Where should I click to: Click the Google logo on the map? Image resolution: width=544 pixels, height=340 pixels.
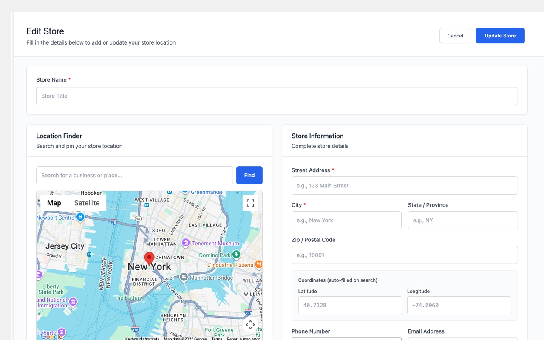click(51, 336)
